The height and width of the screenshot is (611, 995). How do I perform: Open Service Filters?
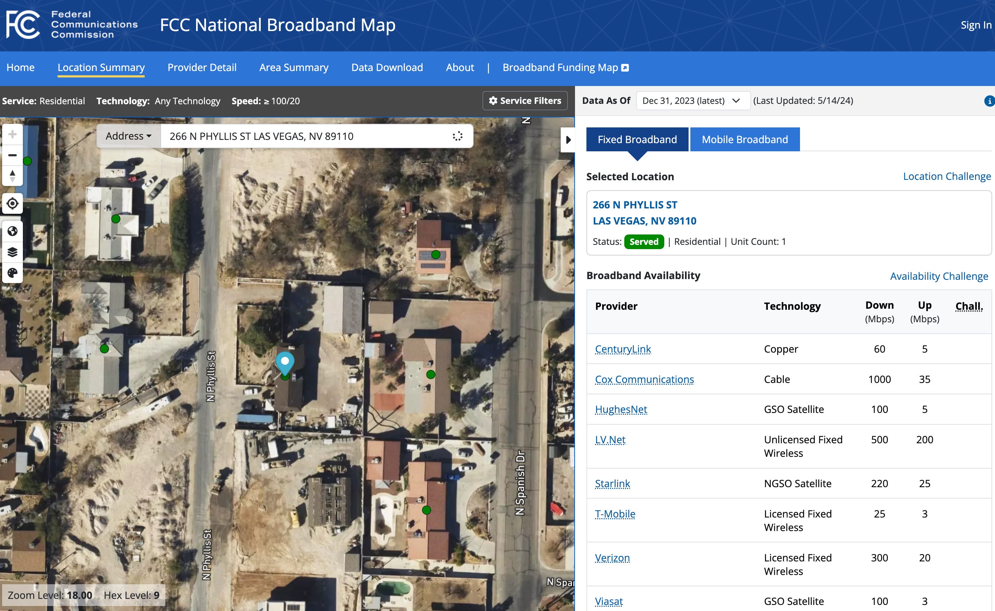(525, 101)
